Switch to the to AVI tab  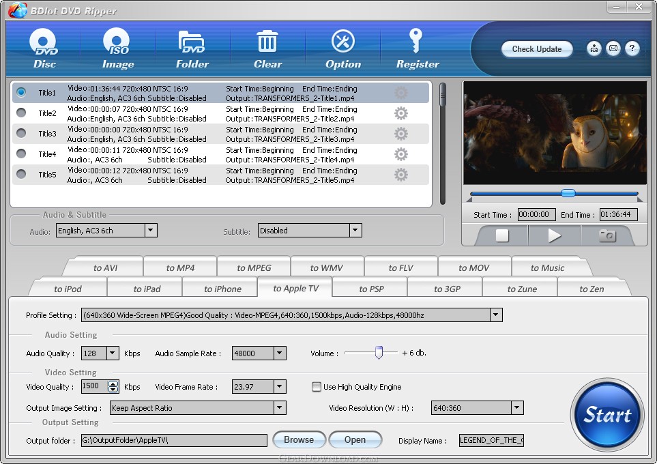(105, 268)
